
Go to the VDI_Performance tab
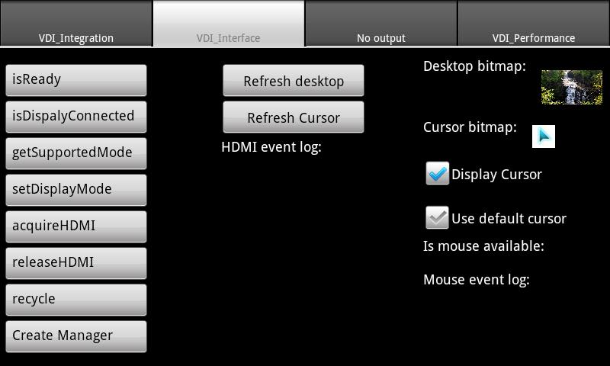534,24
